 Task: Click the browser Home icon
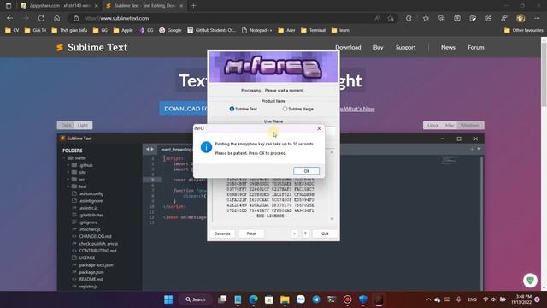point(57,18)
